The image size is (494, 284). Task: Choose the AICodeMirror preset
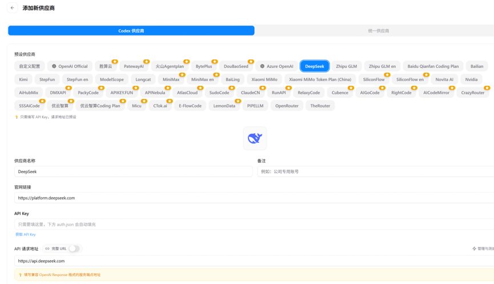[436, 93]
